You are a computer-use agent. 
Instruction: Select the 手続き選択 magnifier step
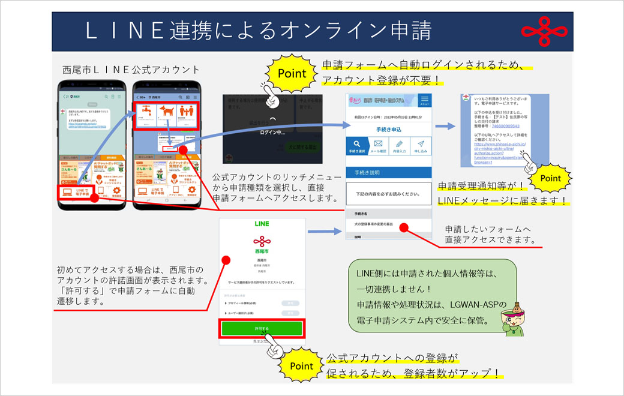[x=357, y=146]
